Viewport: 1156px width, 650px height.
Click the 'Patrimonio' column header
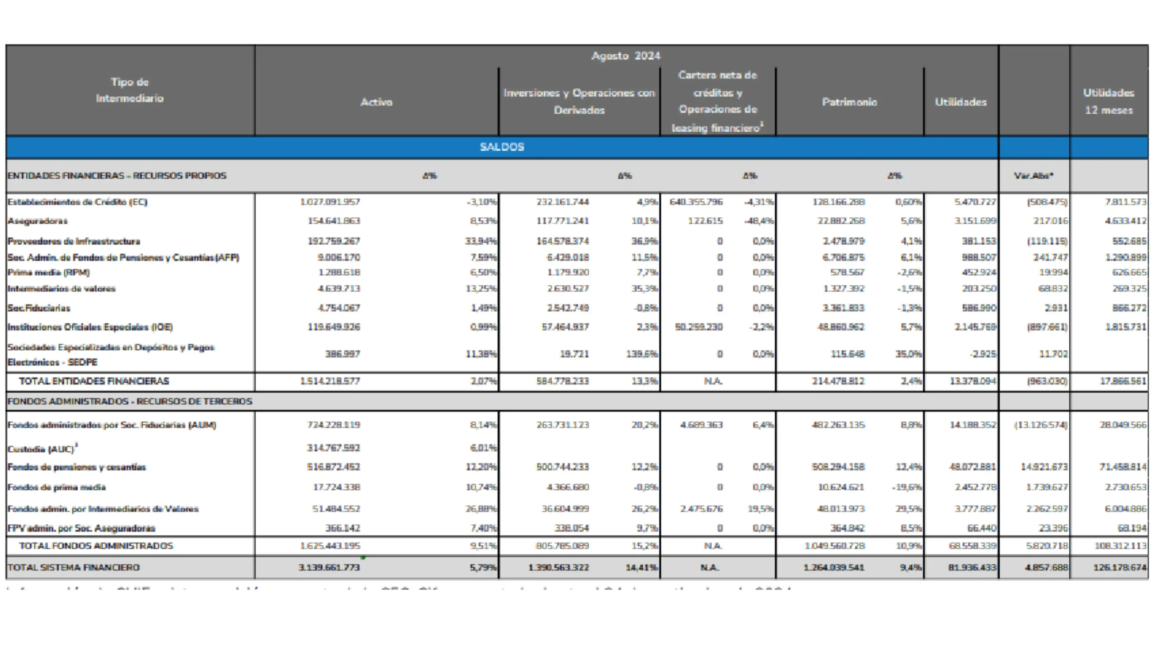pyautogui.click(x=849, y=102)
